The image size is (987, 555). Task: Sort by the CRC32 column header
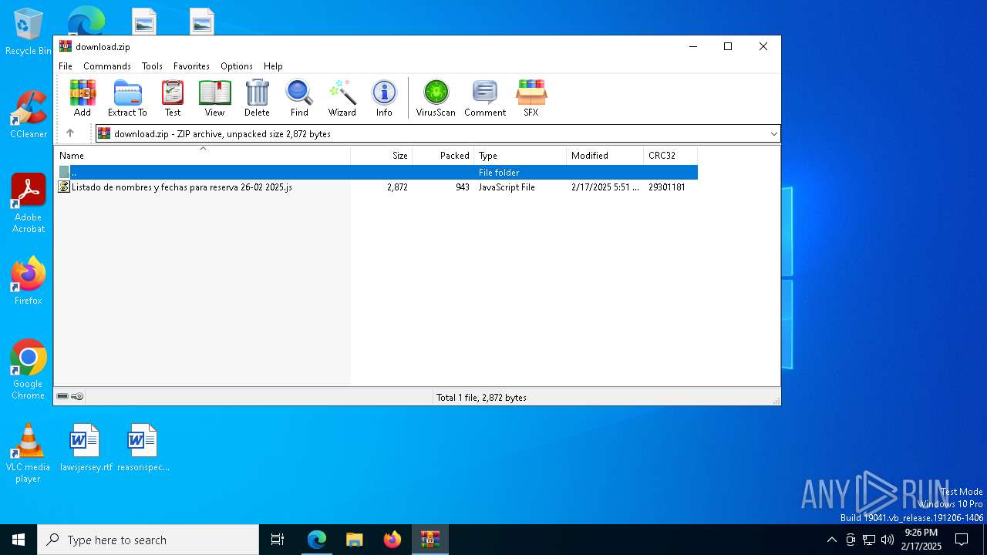671,156
